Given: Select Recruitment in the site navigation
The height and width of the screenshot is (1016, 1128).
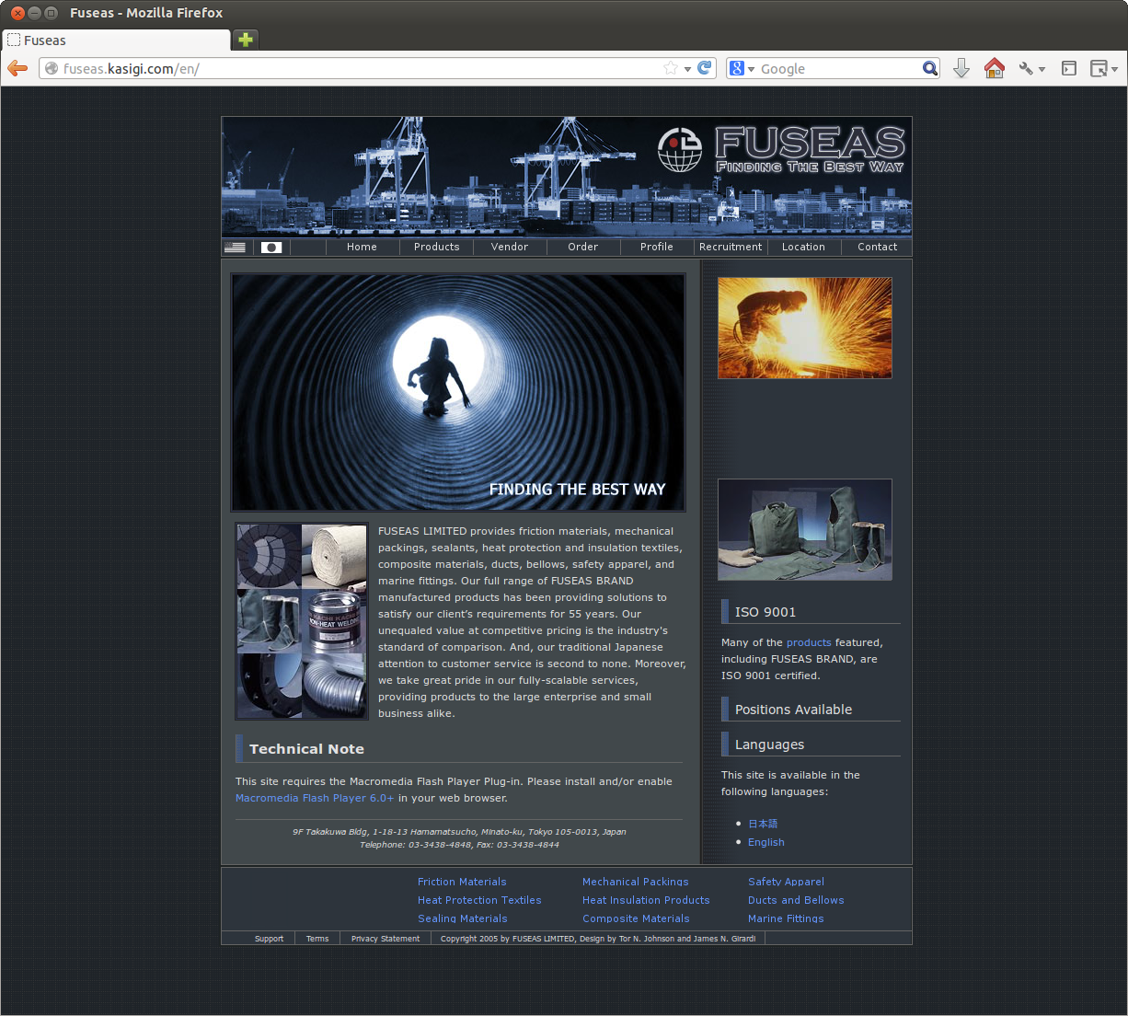Looking at the screenshot, I should click(x=731, y=247).
